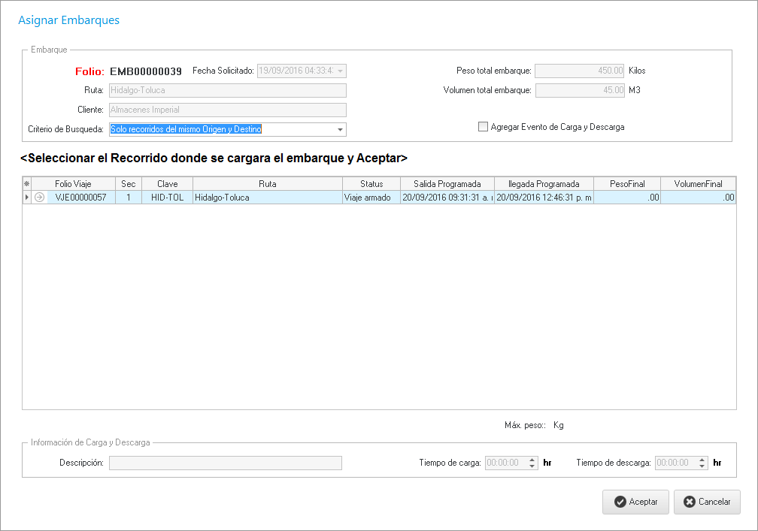Click the row indicator triangle beside the first row
The image size is (758, 531).
tap(27, 198)
